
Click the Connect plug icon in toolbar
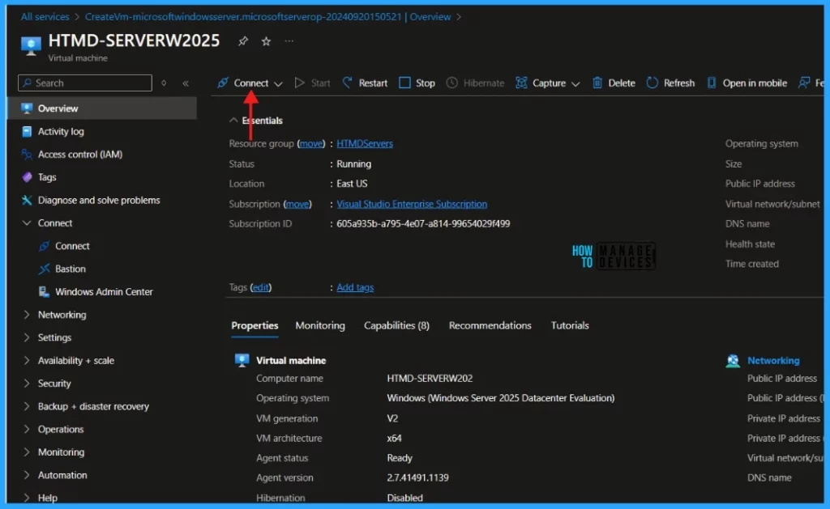223,83
